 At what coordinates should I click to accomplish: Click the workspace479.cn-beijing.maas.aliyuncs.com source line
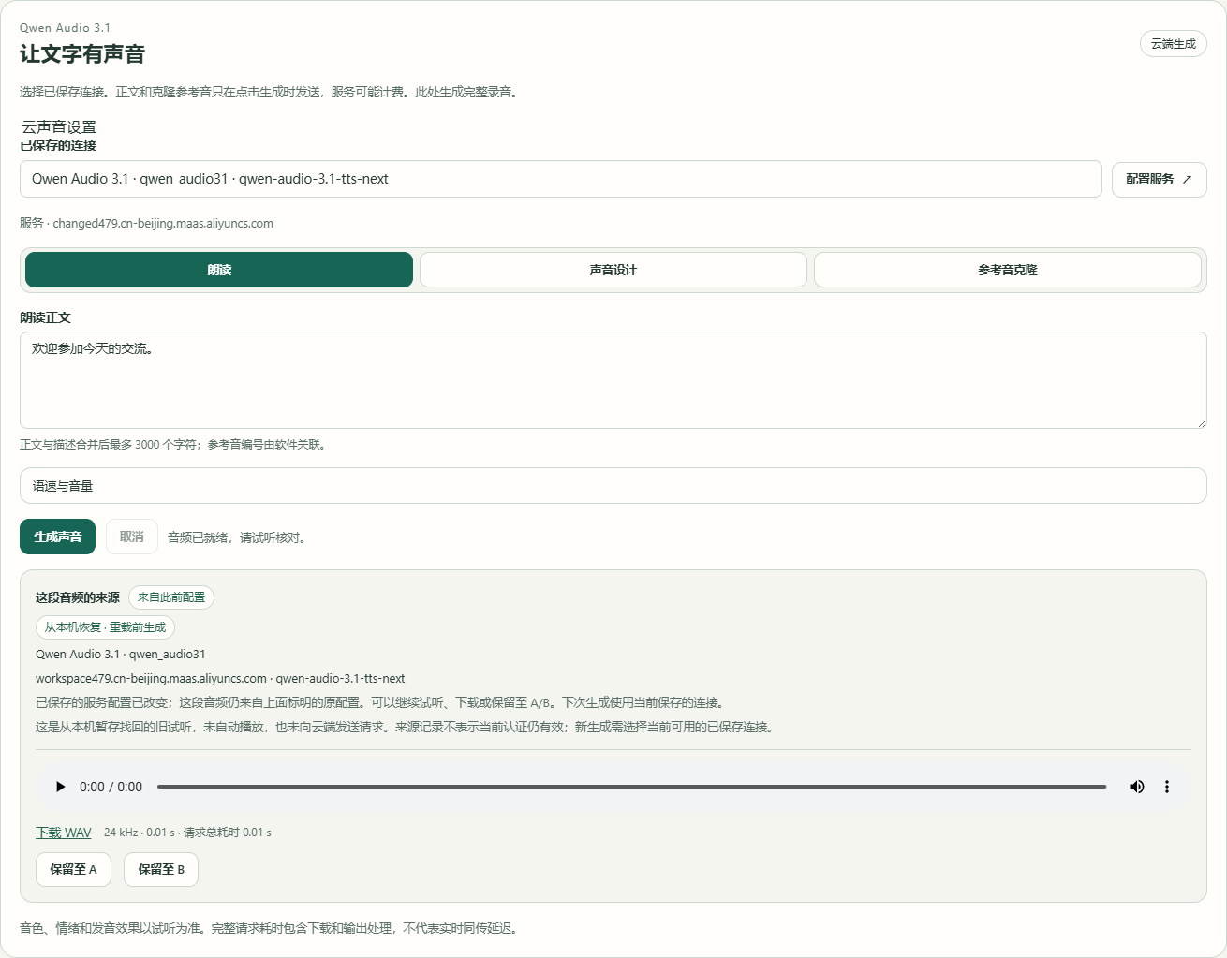tap(220, 679)
